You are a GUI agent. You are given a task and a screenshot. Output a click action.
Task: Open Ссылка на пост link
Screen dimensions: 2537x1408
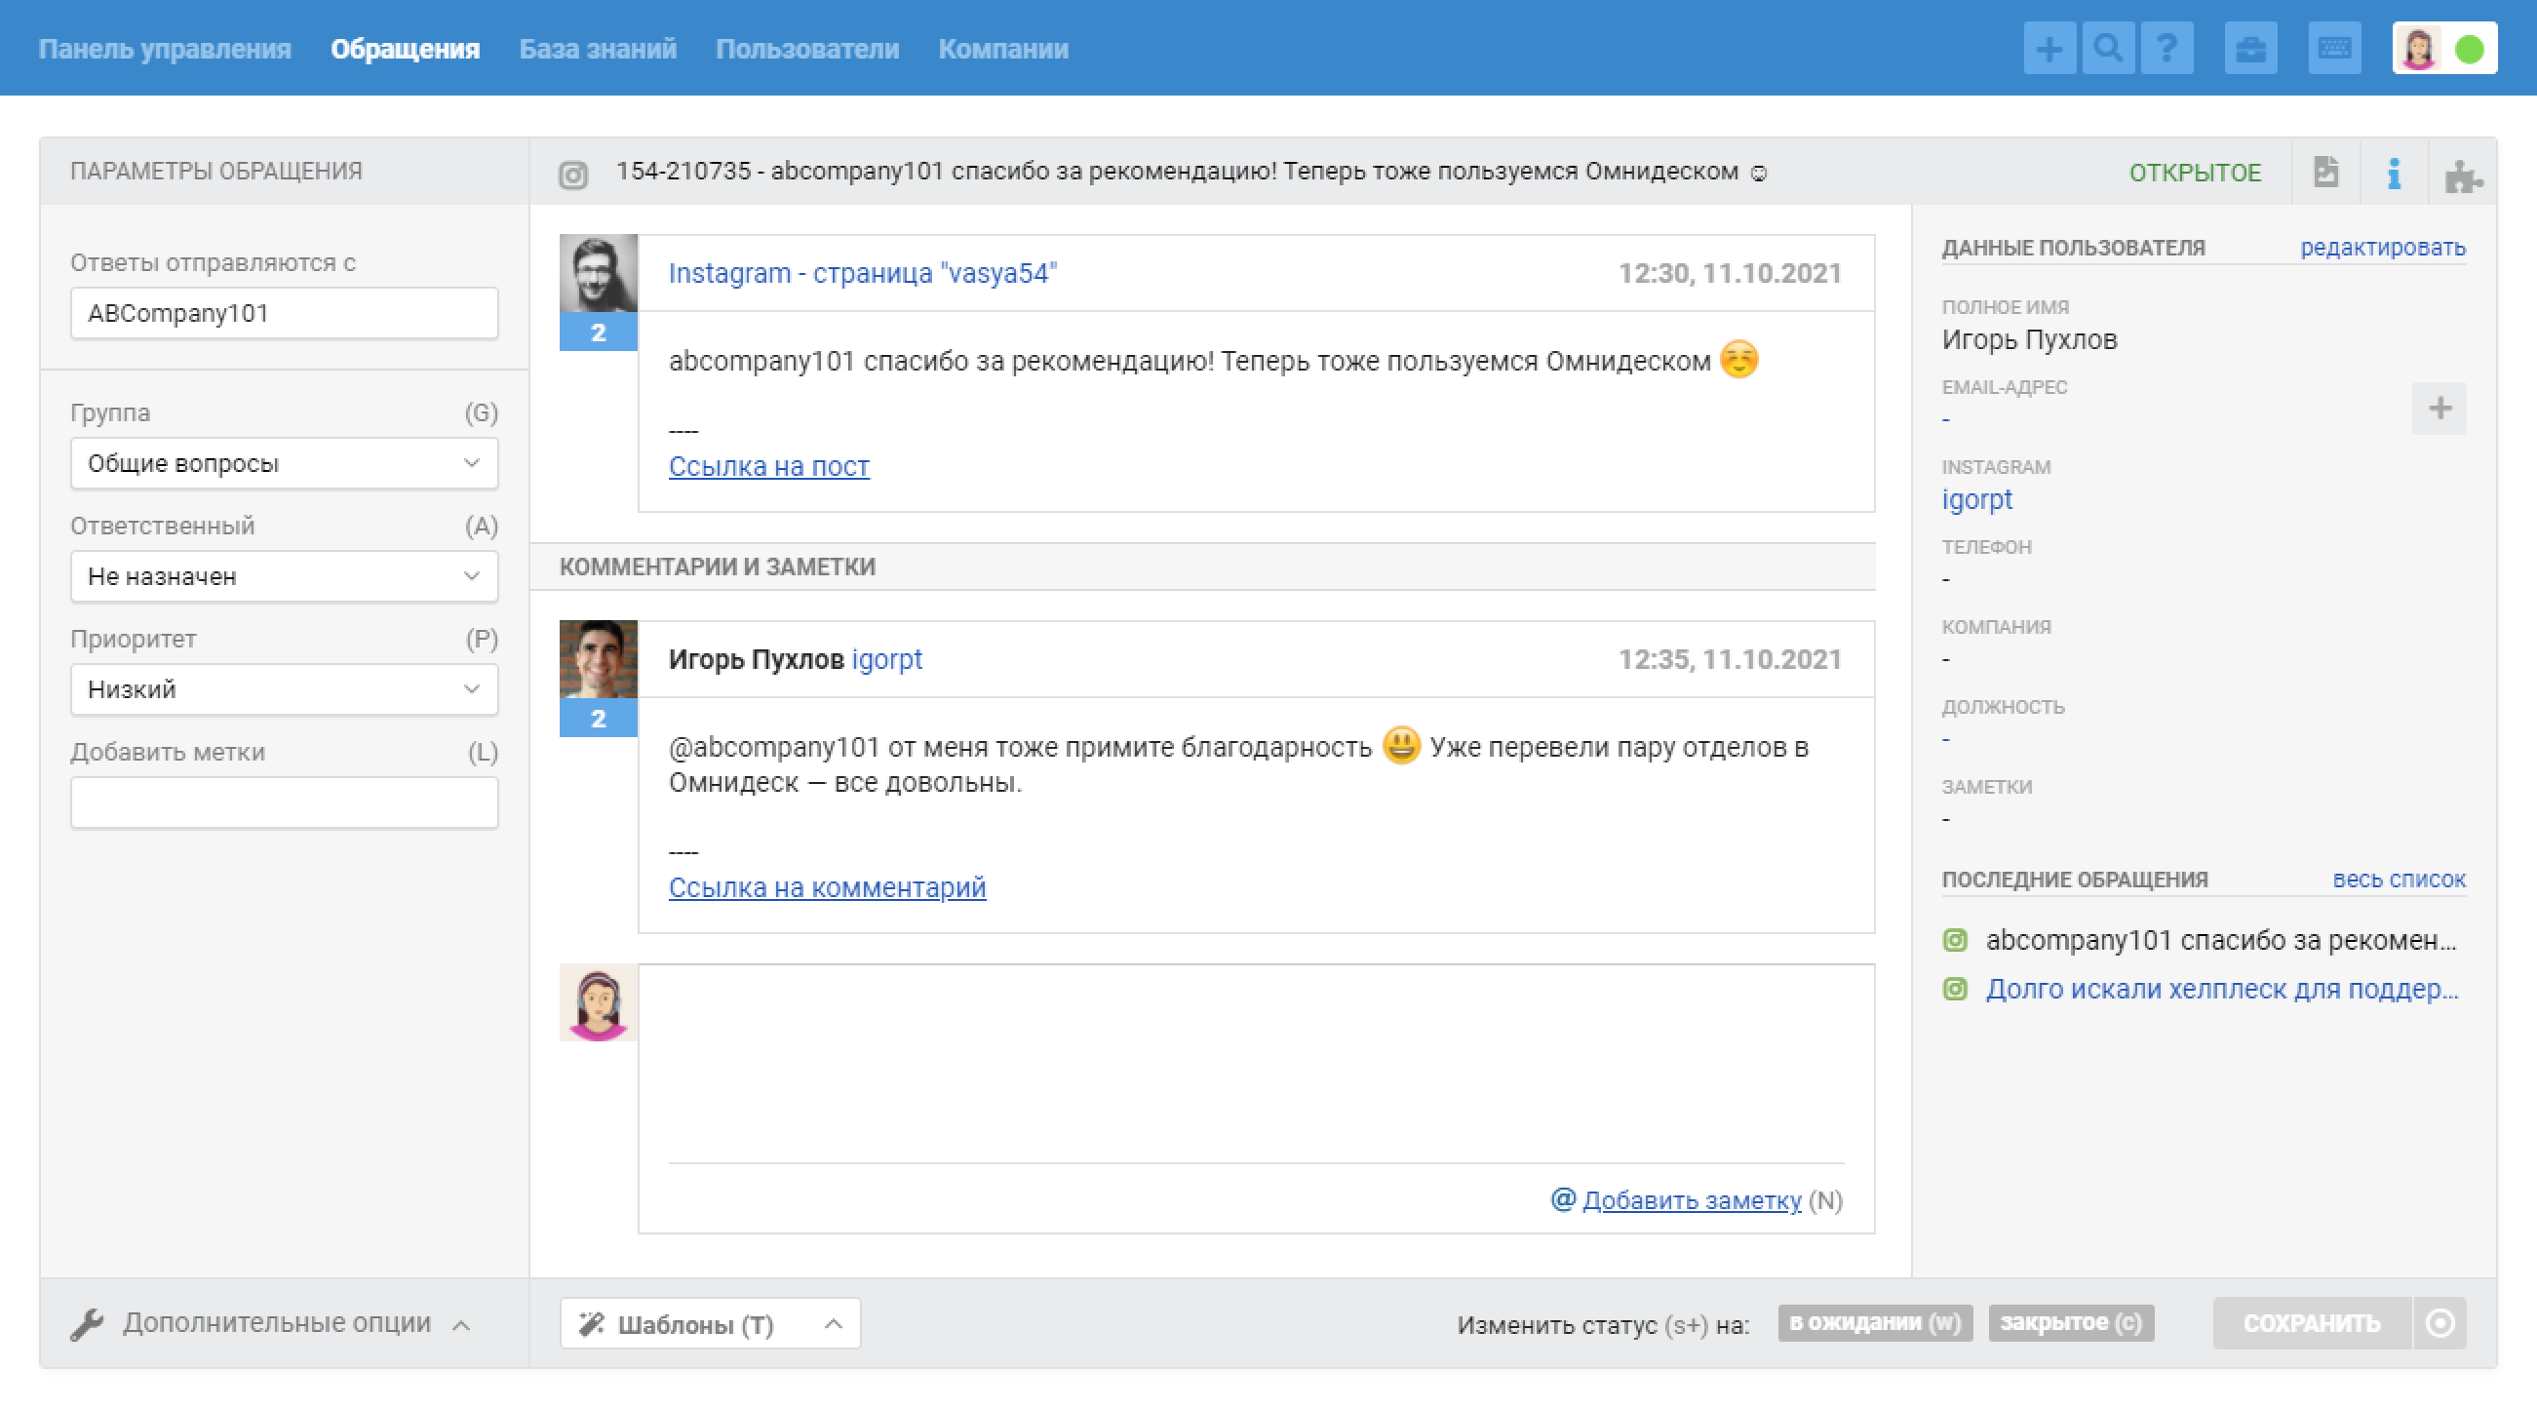(768, 466)
